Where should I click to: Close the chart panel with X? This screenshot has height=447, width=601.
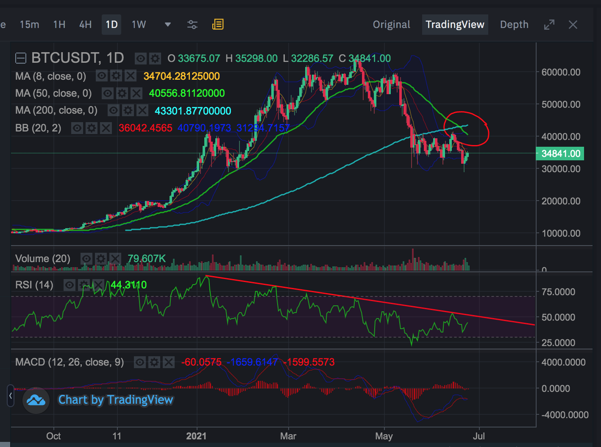point(573,25)
